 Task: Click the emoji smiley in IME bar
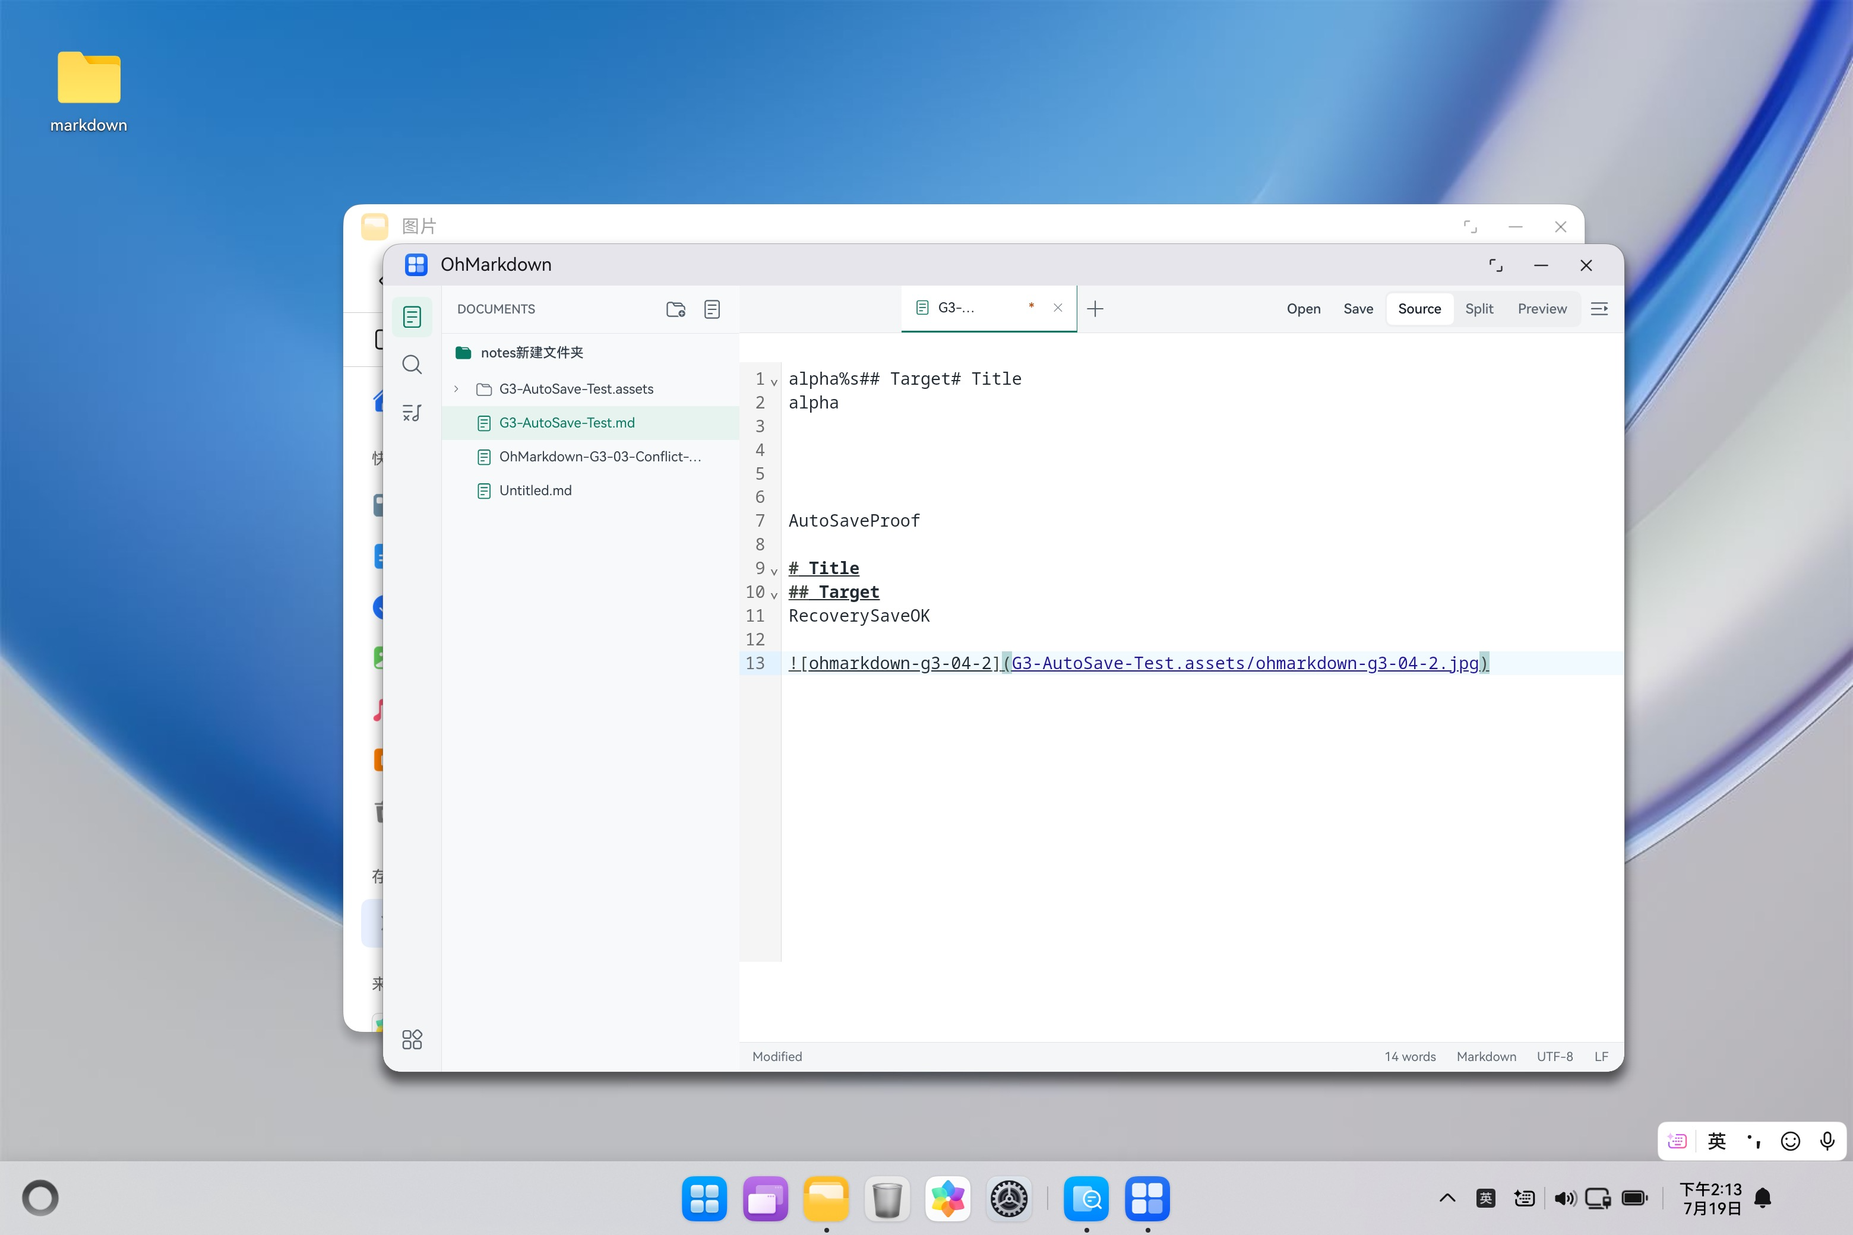[1791, 1141]
